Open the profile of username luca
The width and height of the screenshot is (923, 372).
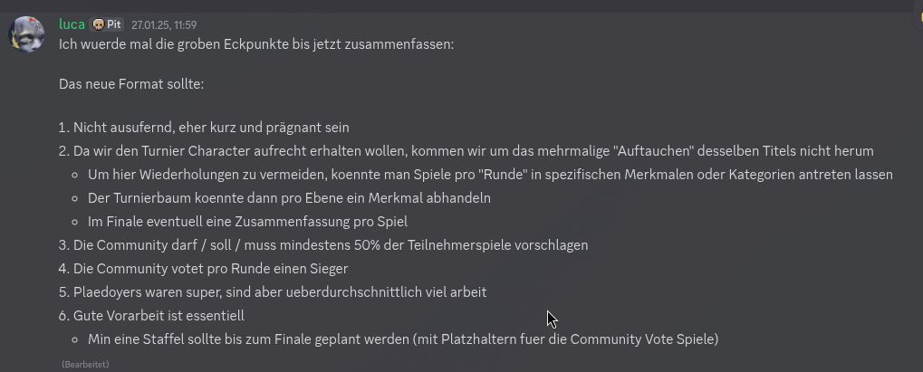coord(72,24)
